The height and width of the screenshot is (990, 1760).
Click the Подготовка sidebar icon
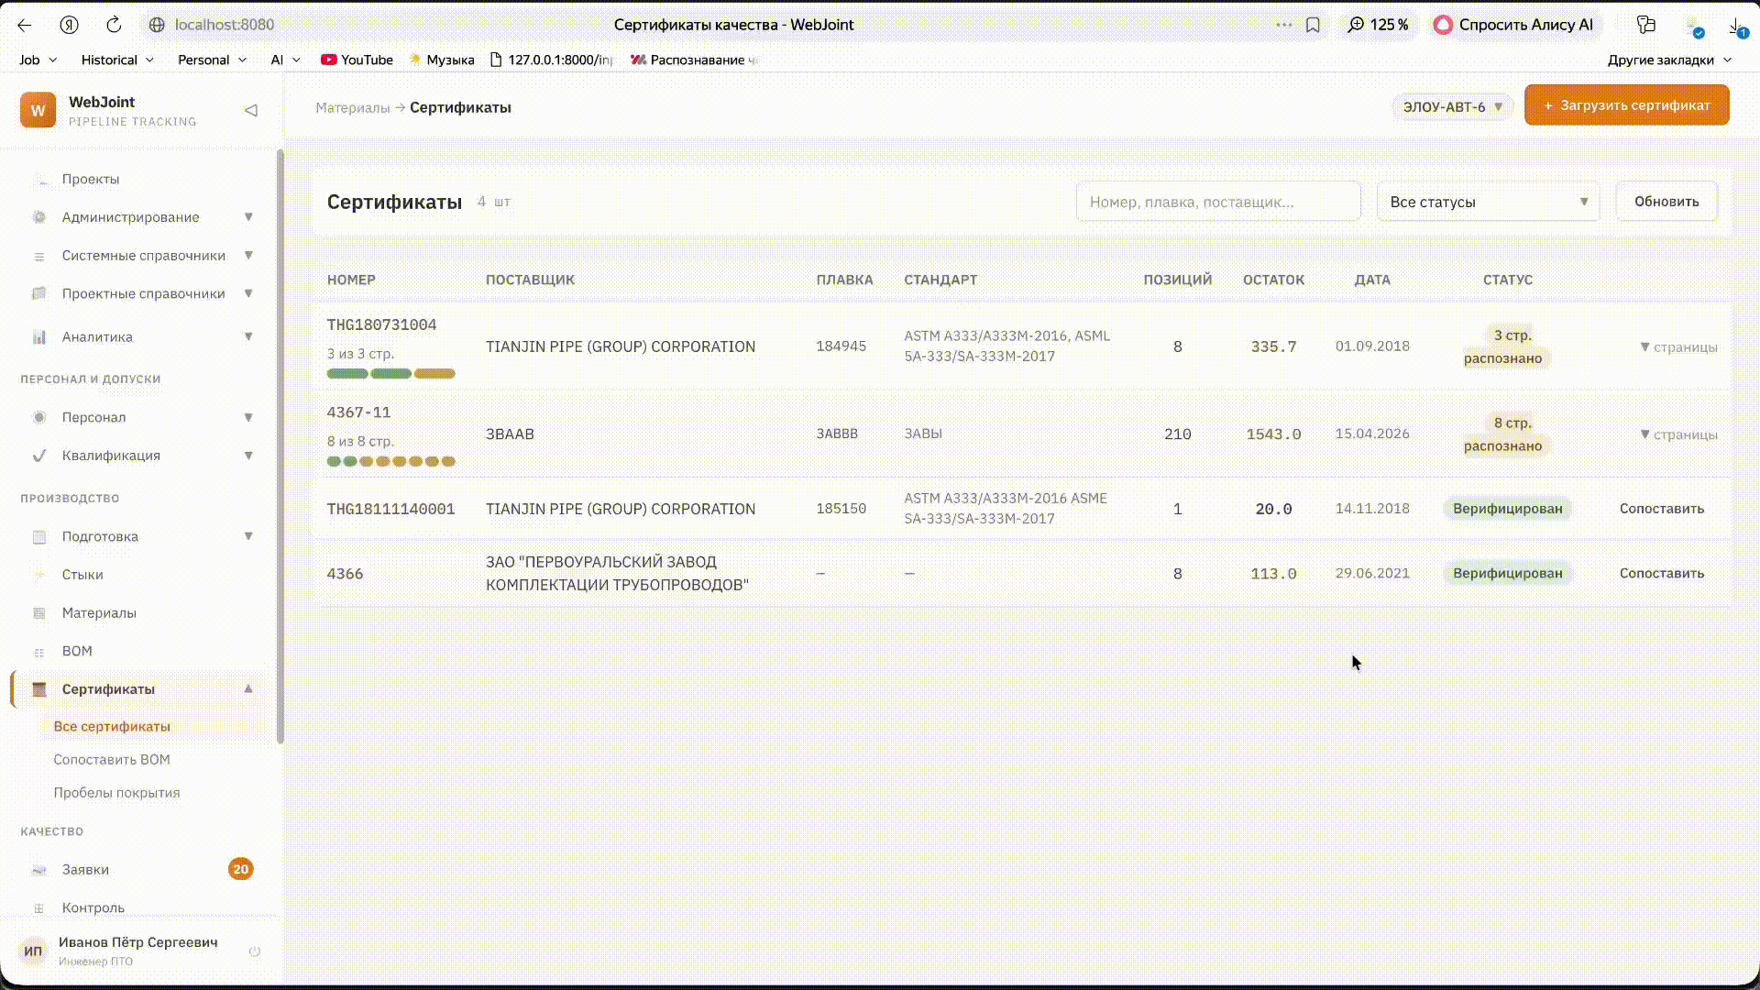coord(39,537)
